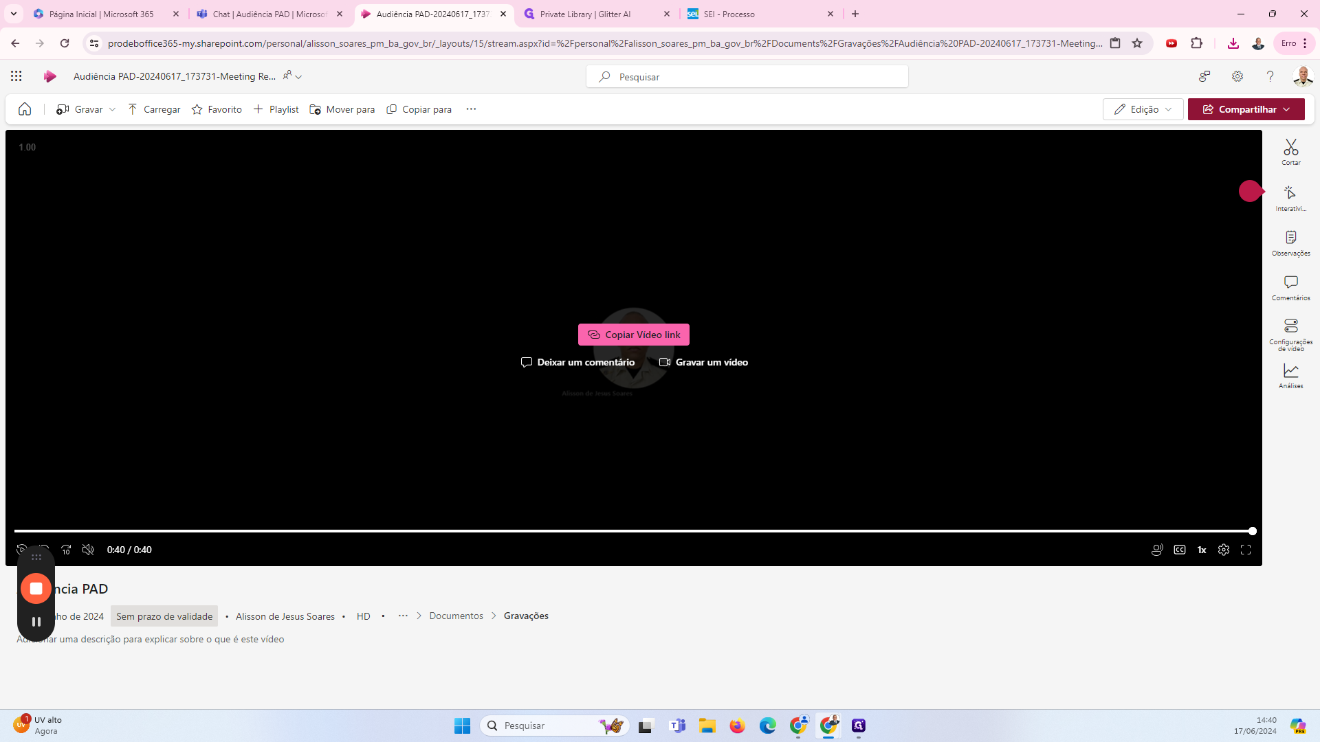Add video to Favorito
Viewport: 1320px width, 742px height.
pos(217,109)
